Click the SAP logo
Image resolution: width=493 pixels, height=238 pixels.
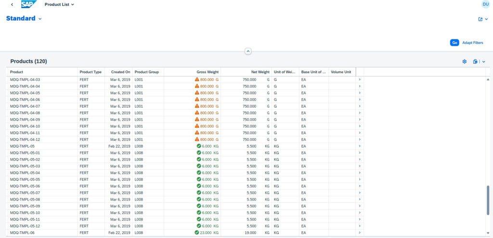tap(28, 4)
